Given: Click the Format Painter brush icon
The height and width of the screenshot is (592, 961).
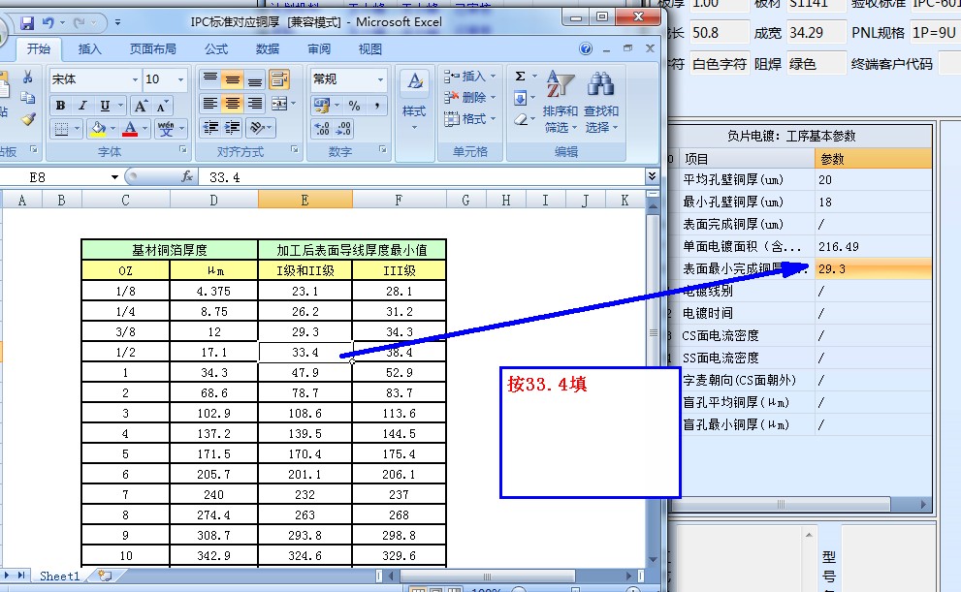Looking at the screenshot, I should click(x=27, y=119).
